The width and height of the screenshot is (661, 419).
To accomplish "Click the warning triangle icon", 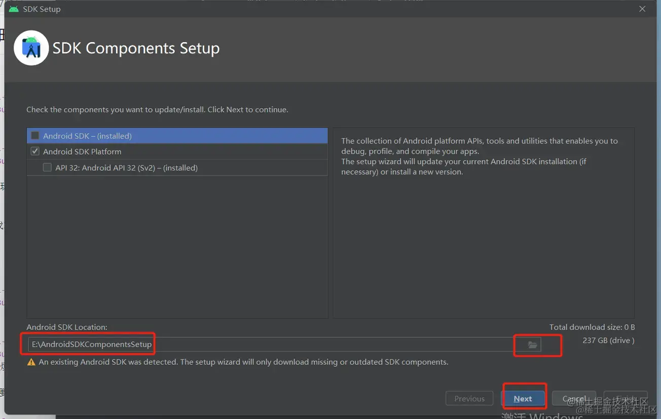I will tap(31, 362).
